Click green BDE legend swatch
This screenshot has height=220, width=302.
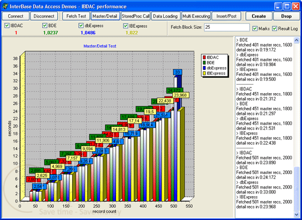[x=204, y=63]
